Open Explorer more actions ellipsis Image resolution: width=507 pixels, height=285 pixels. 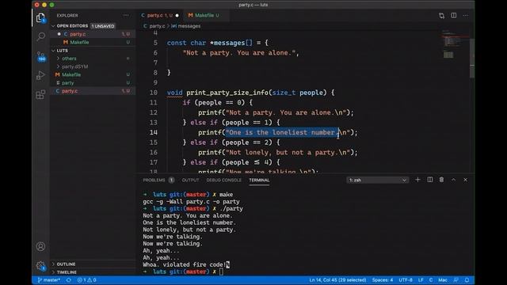(x=126, y=15)
